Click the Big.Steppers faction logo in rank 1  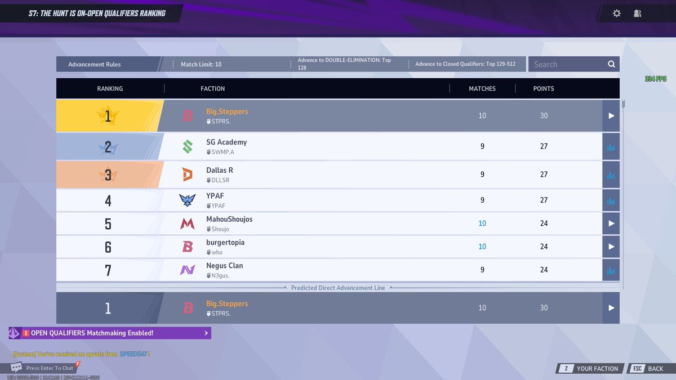coord(188,116)
